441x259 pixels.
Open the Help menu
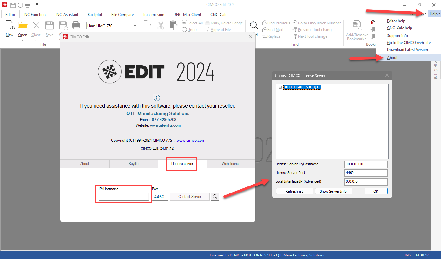tap(434, 14)
